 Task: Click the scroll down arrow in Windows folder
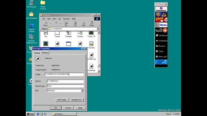(x=99, y=71)
